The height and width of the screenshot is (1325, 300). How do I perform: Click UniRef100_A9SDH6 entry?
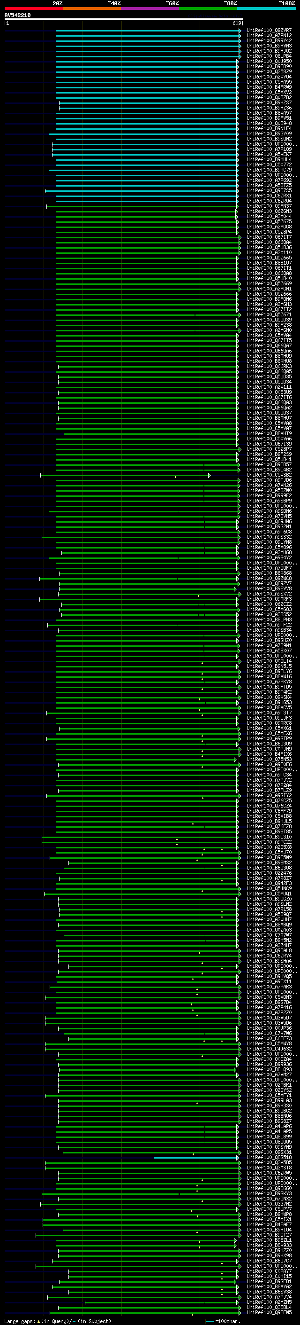tap(269, 511)
